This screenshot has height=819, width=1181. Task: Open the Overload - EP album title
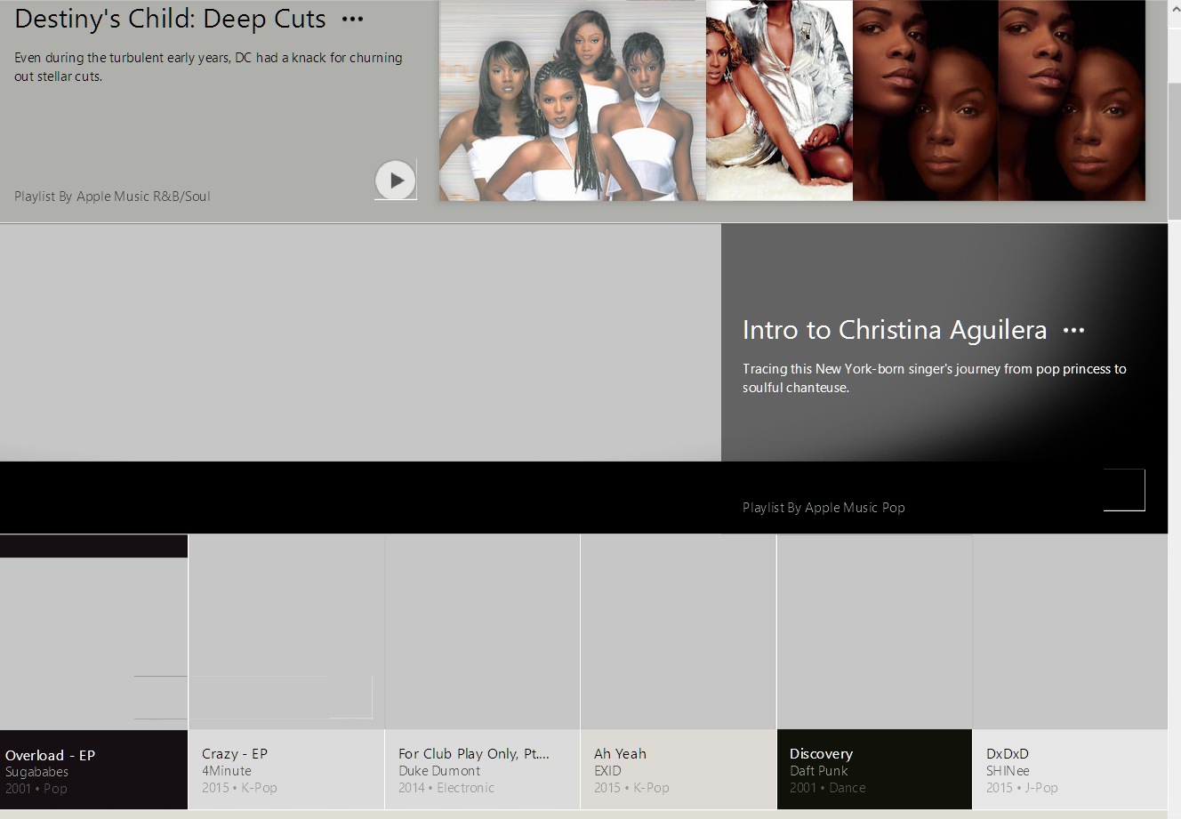(x=50, y=755)
